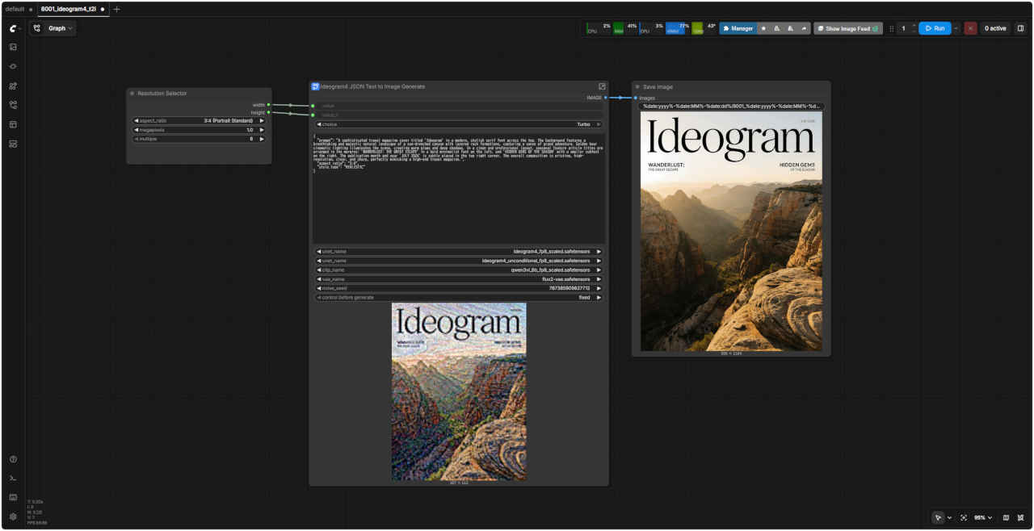Viewport: 1034px width, 531px height.
Task: Click the share arrow icon in Manager group
Action: (803, 28)
